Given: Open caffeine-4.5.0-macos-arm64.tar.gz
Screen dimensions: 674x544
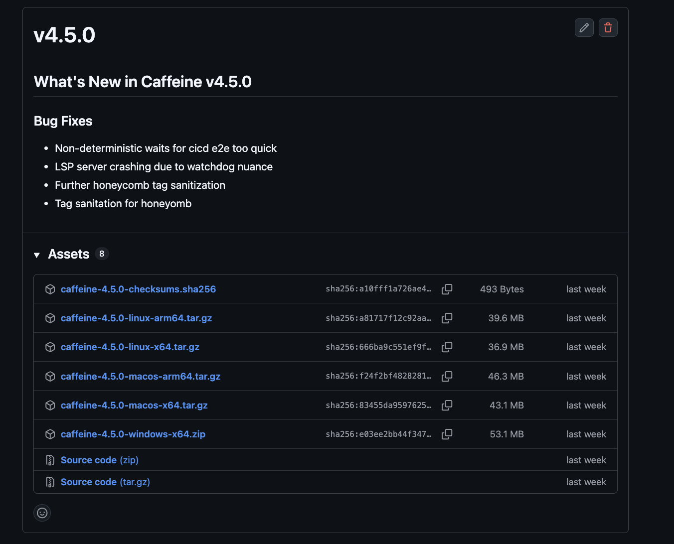Looking at the screenshot, I should point(141,376).
